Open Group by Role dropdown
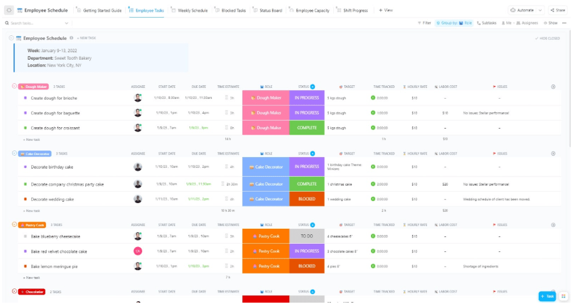This screenshot has width=572, height=304. point(454,23)
